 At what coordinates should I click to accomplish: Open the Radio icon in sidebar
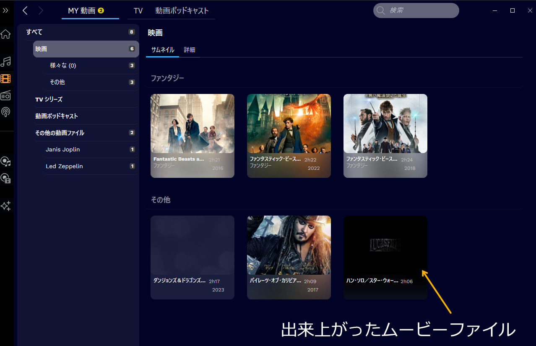[x=5, y=96]
